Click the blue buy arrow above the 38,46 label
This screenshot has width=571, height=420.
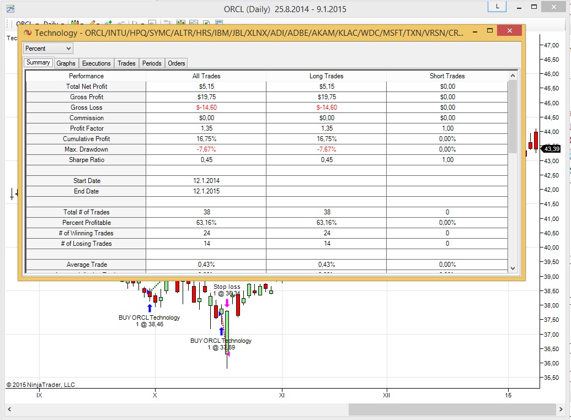(x=150, y=308)
